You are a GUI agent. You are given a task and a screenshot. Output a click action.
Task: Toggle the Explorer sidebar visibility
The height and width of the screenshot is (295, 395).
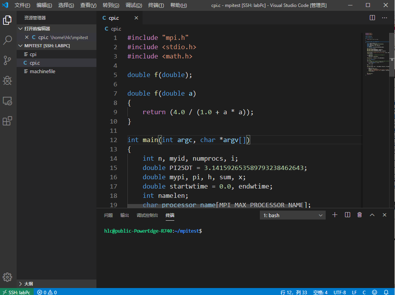(x=7, y=20)
